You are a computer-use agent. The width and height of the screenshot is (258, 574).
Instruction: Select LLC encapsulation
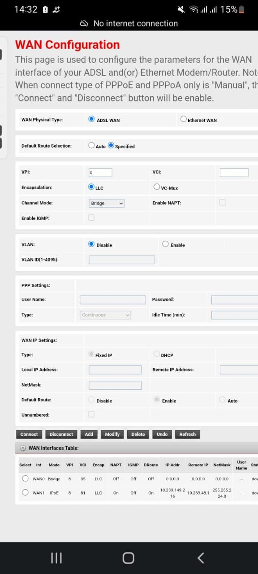91,187
